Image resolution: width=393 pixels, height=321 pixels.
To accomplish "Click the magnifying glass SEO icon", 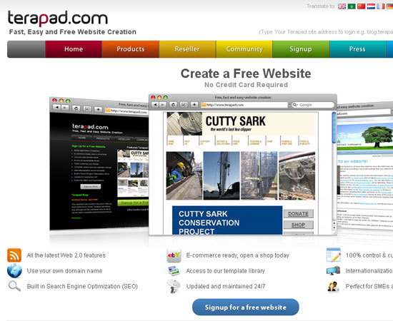I will coord(14,286).
